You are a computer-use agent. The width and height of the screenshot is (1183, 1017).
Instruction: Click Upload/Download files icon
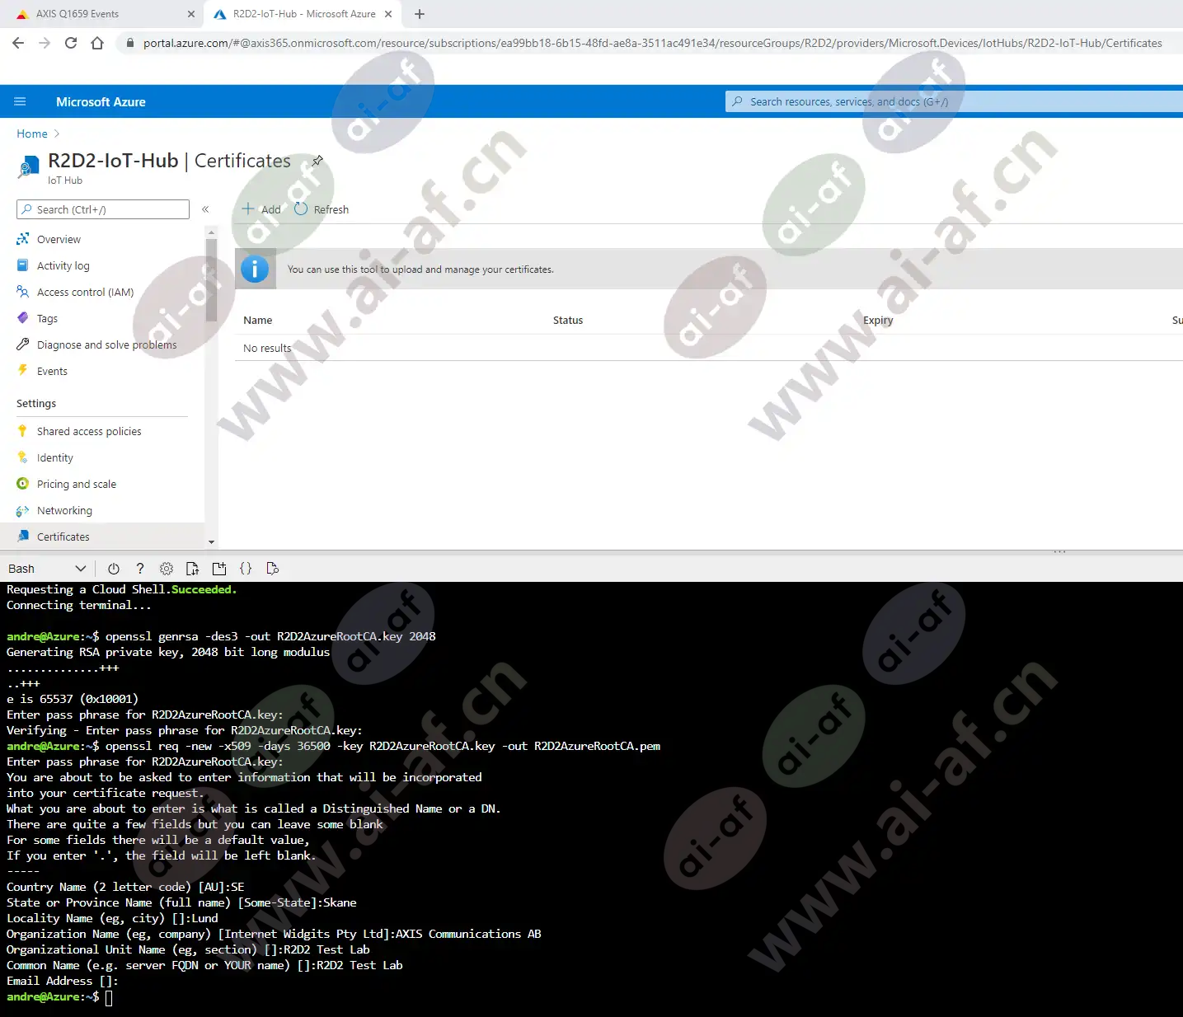coord(193,569)
